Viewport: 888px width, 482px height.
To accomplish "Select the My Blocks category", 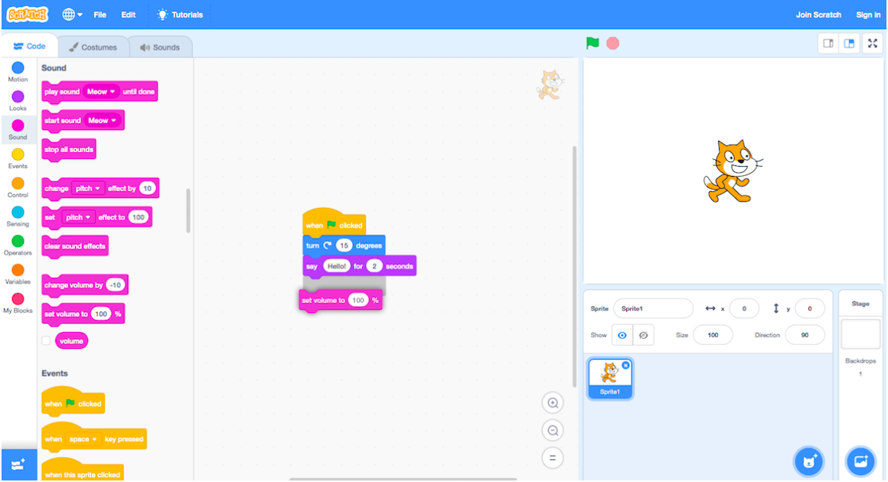I will coord(18,303).
